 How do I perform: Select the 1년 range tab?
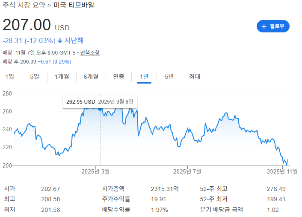tap(144, 77)
